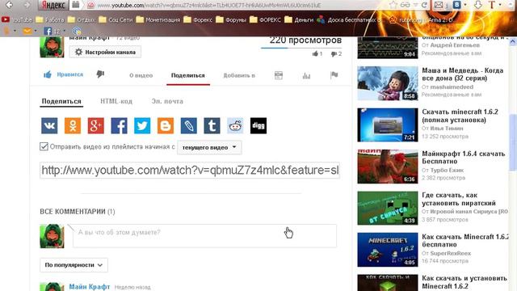Open Скачать minecraft 1.6.2 video title
This screenshot has height=291, width=517.
(460, 116)
